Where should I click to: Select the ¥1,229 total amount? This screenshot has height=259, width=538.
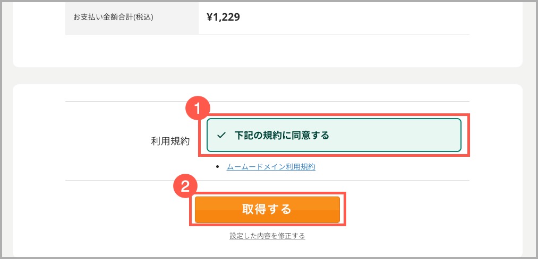(x=223, y=17)
